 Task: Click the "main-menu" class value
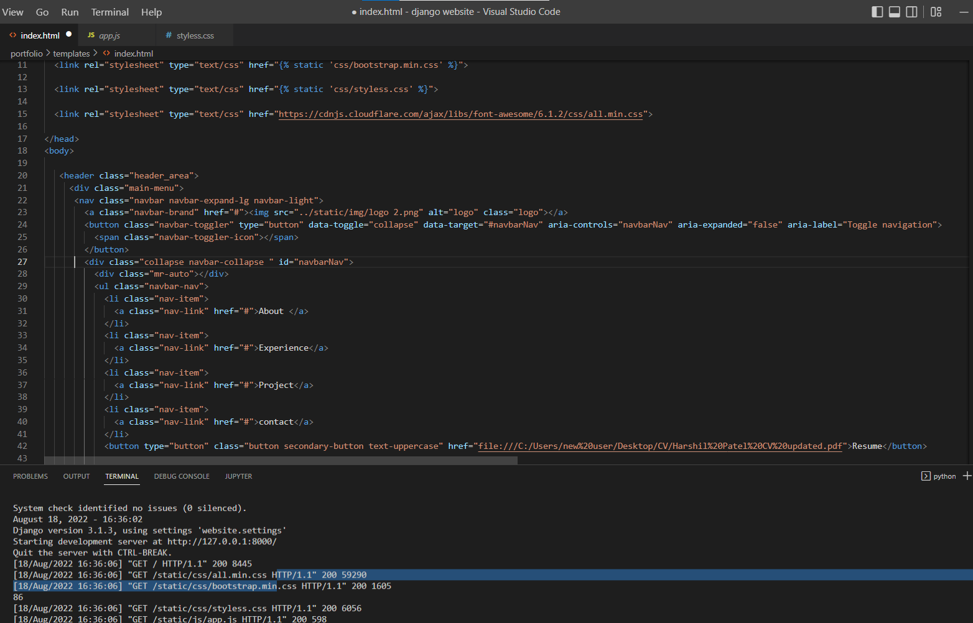[152, 188]
